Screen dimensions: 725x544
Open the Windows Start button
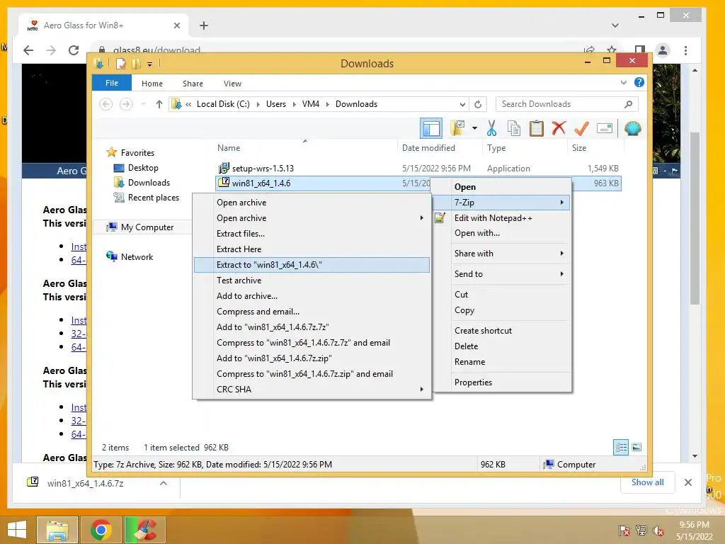tap(17, 529)
